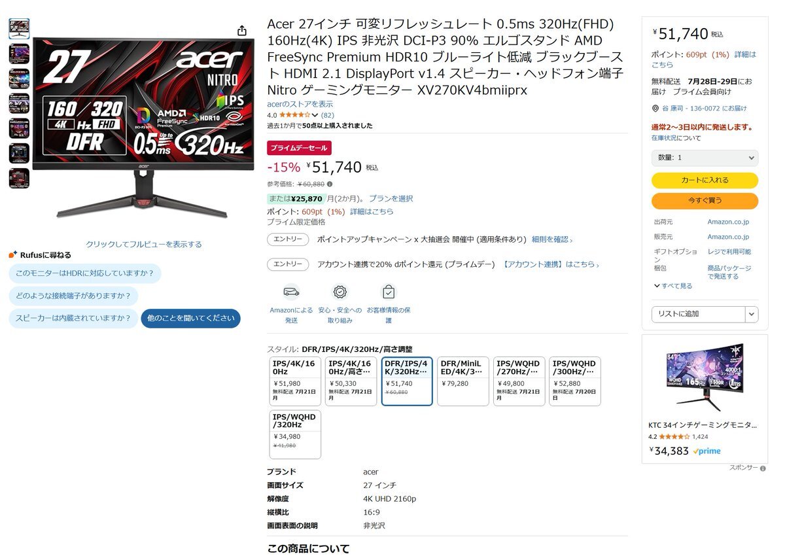
Task: Open star rating breakdown chevron
Action: point(315,115)
